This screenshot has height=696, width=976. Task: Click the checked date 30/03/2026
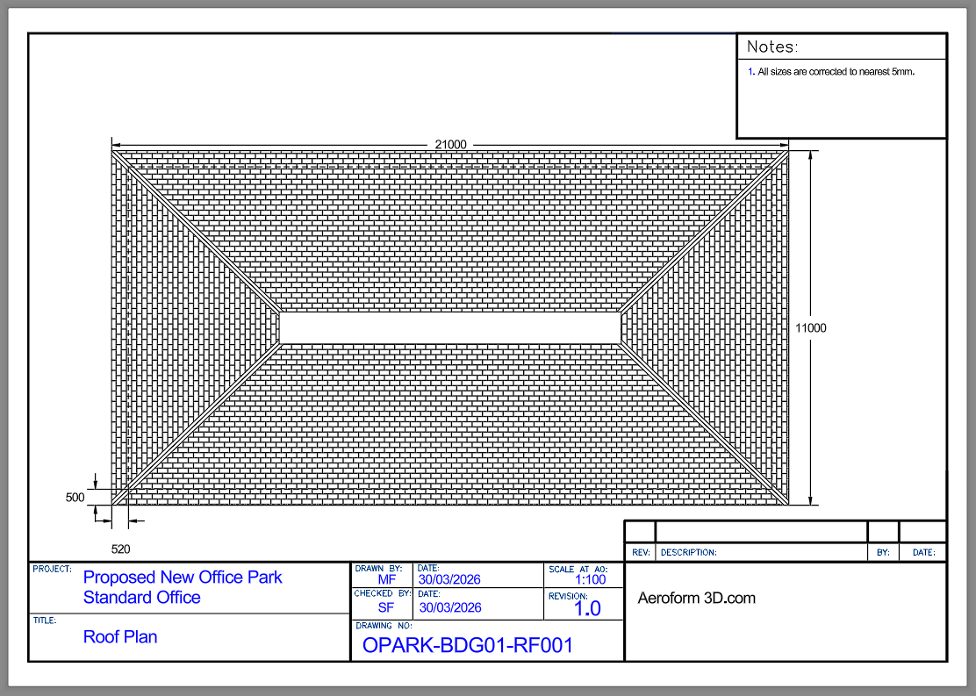(450, 607)
